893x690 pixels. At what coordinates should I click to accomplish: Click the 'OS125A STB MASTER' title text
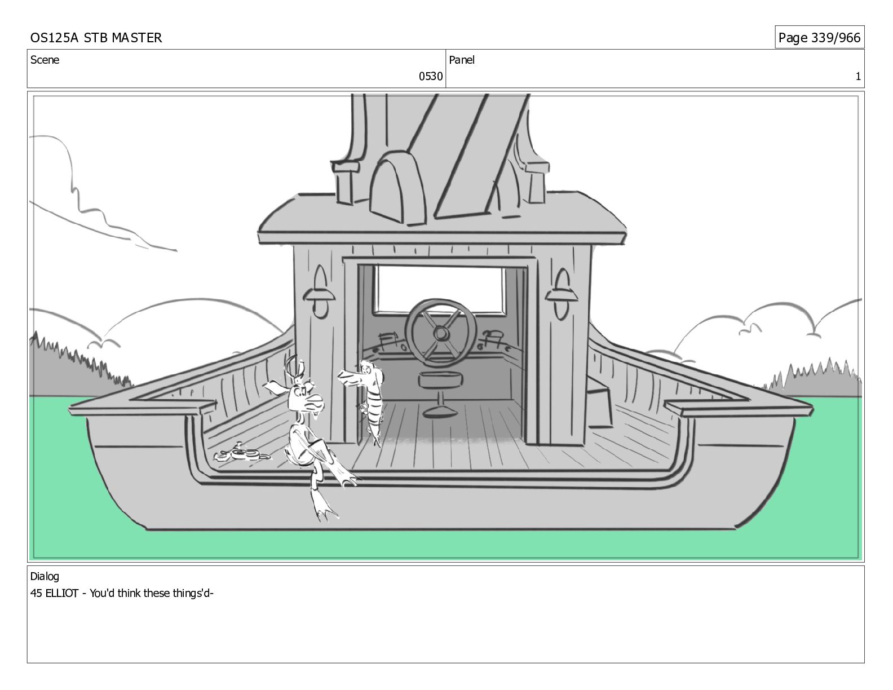(96, 38)
